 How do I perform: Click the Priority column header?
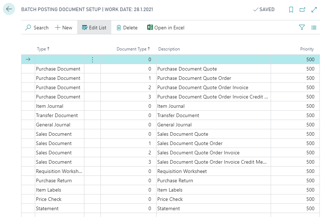pos(307,49)
